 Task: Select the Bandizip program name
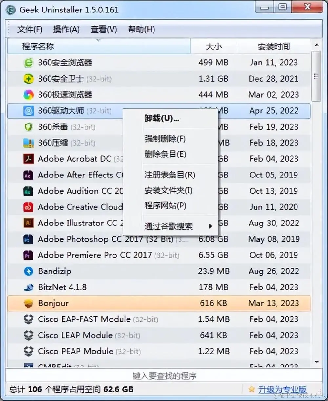point(54,271)
